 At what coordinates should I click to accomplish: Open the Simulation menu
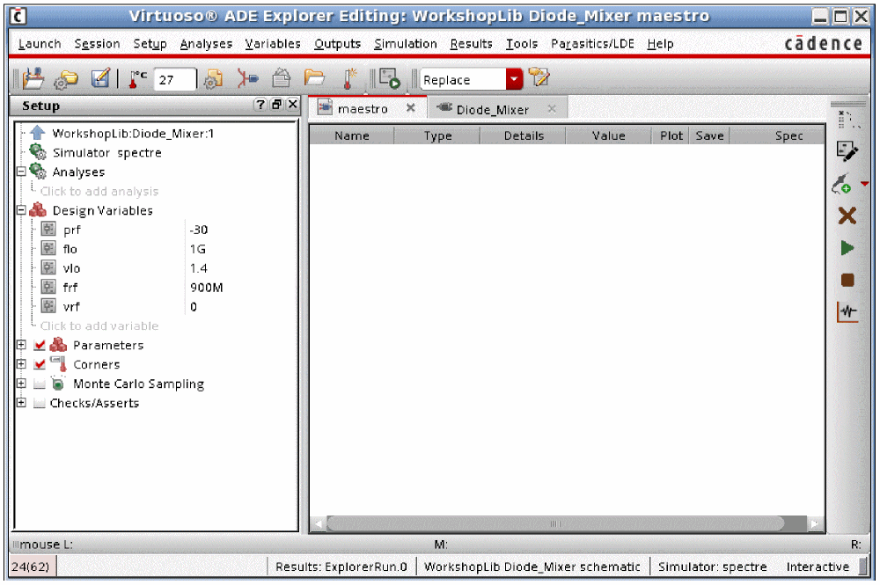405,44
